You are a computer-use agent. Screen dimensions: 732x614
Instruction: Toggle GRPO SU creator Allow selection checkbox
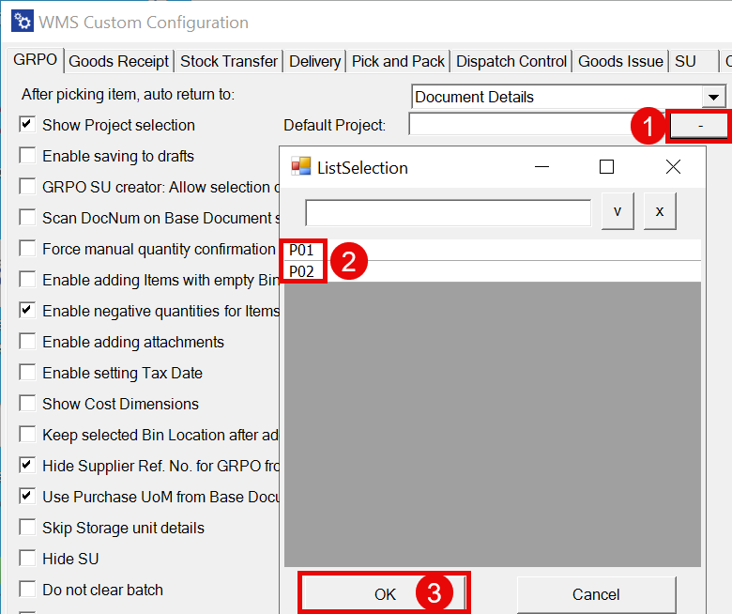(27, 186)
